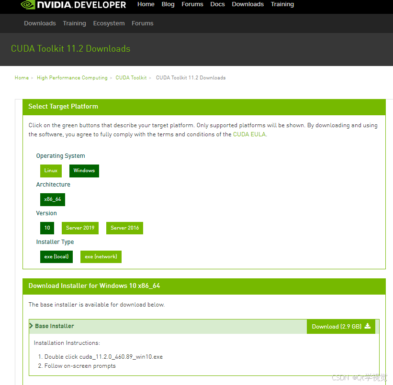
Task: Click 'Operating System' label
Action: click(x=61, y=156)
